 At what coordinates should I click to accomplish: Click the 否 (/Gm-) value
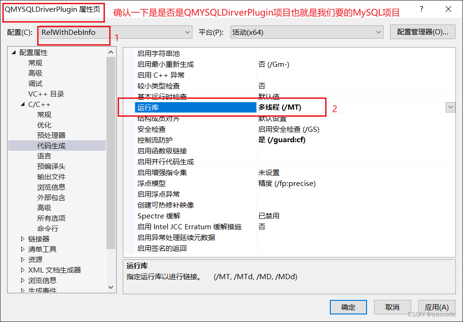tap(273, 64)
